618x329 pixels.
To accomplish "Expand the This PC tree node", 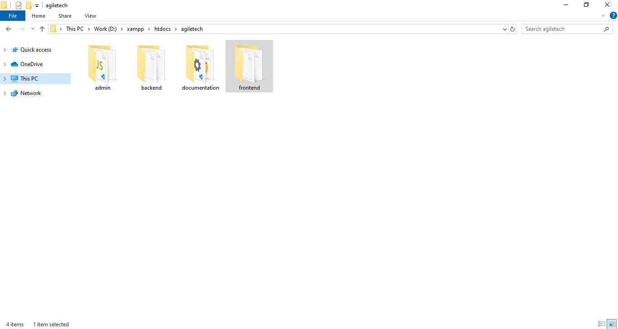I will click(5, 79).
